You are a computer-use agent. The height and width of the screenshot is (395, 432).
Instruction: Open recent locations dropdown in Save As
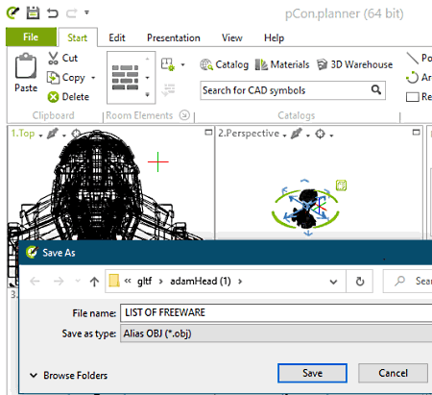tap(78, 281)
